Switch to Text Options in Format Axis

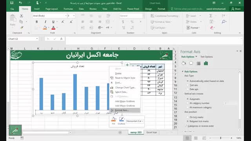207,57
